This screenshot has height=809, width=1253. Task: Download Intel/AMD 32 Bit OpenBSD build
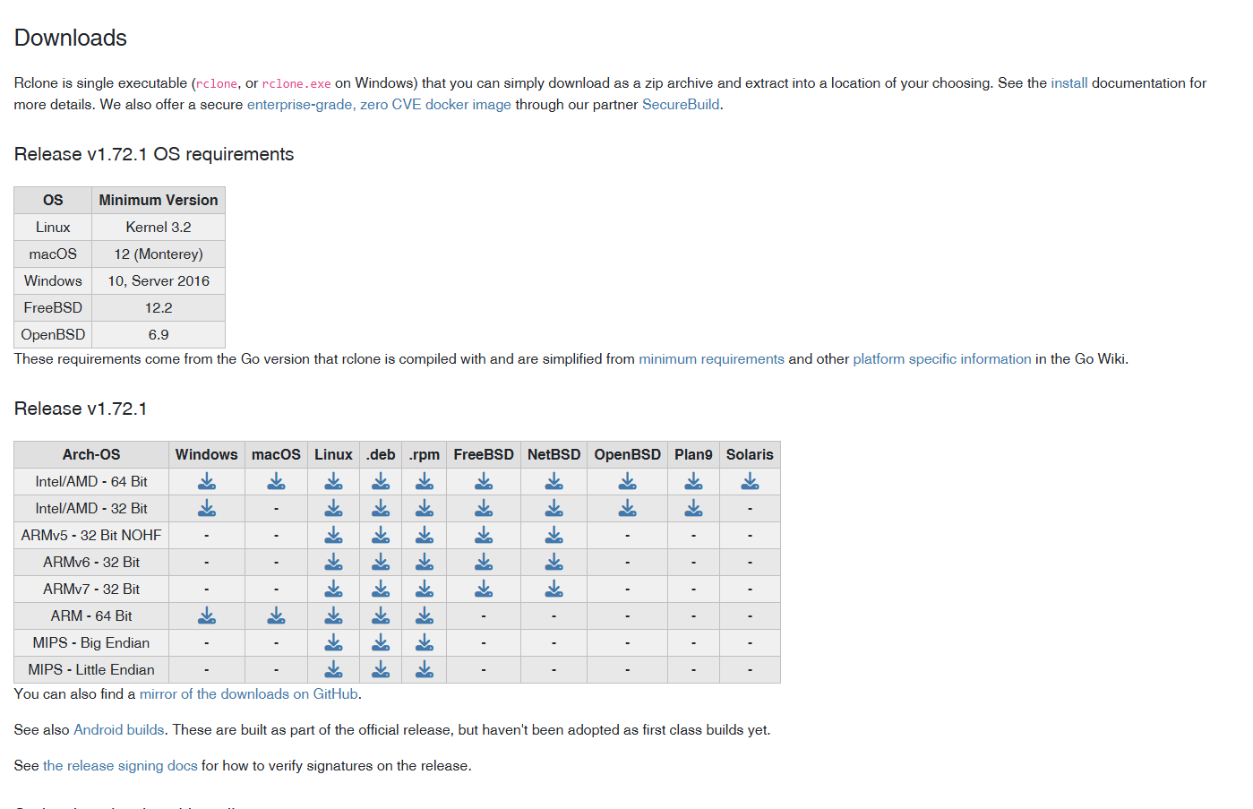[x=628, y=508]
